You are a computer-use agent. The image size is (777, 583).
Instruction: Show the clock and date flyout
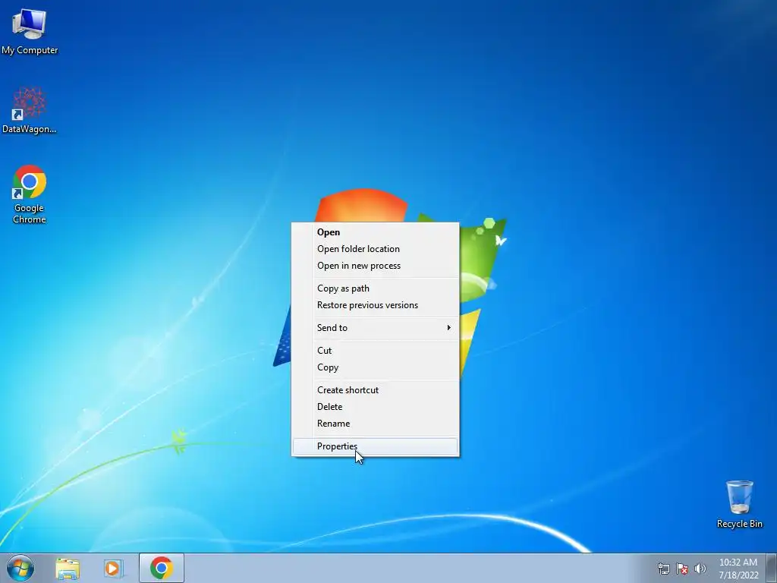coord(738,569)
